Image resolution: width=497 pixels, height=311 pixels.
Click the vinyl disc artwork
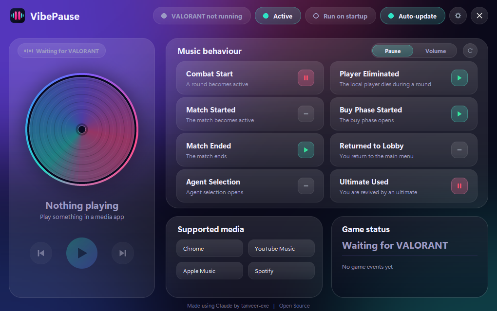pos(82,129)
